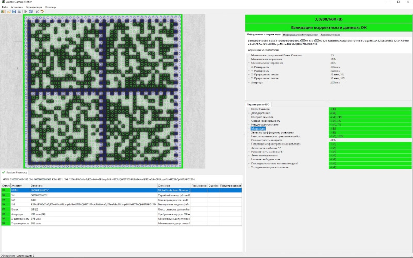Click the green 4 (A), 100% grade bar

coord(370,136)
